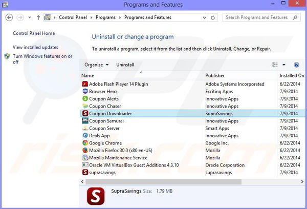Image resolution: width=307 pixels, height=209 pixels.
Task: Click the Oracle VM VirtualBox Guest Additions icon
Action: coord(85,165)
